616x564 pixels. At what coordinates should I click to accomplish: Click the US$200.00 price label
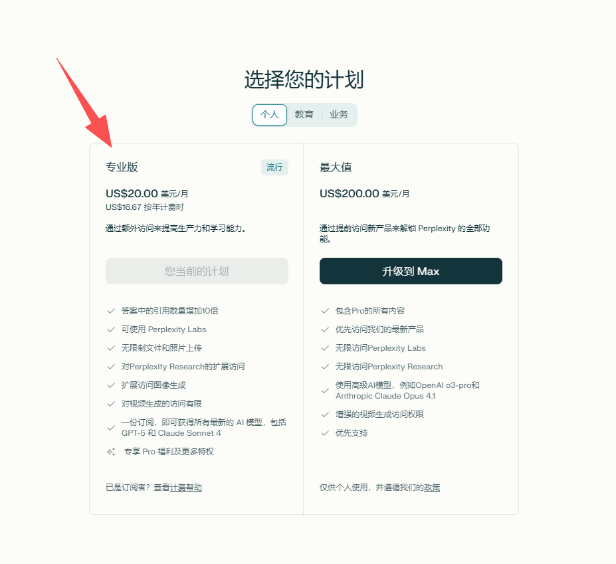coord(350,193)
